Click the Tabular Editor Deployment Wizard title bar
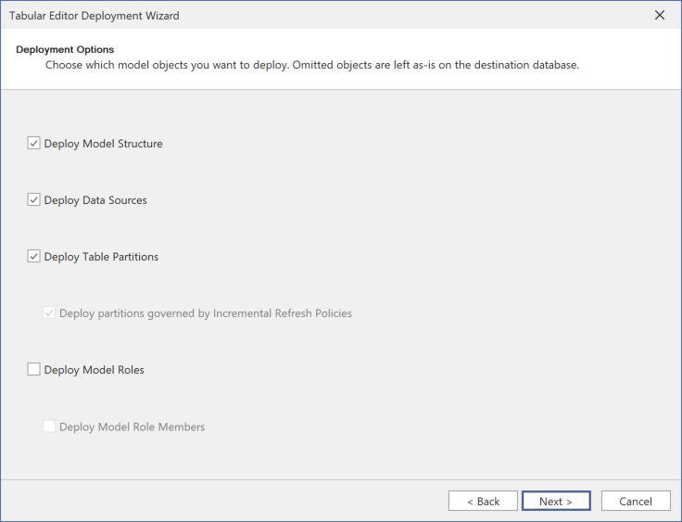Screen dimensions: 682x522 (278, 15)
